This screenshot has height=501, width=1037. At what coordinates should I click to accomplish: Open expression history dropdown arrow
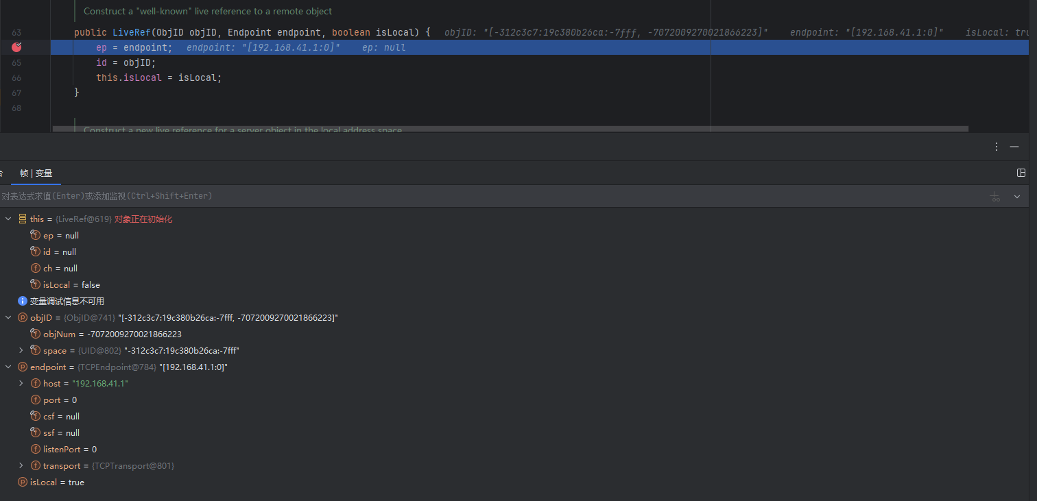[x=1016, y=197]
